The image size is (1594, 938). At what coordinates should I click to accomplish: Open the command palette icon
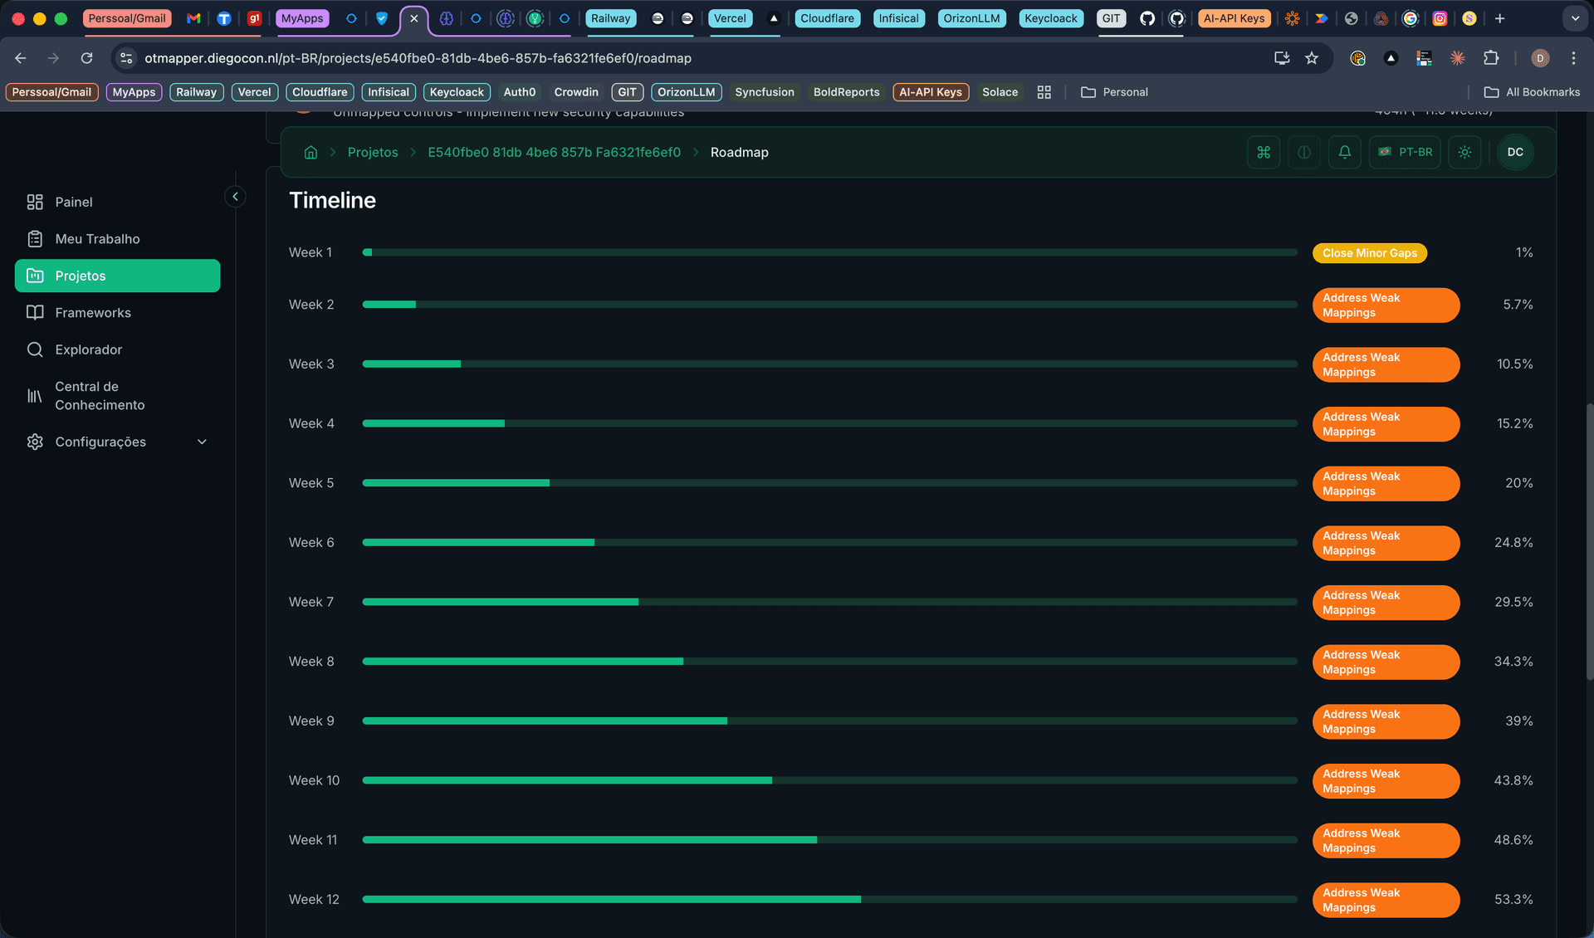(1263, 152)
